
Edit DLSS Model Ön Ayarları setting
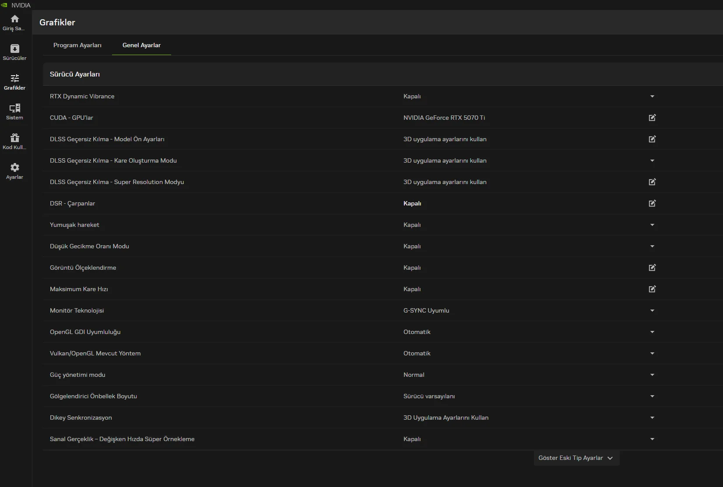click(652, 139)
